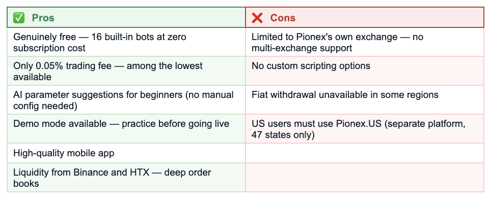The height and width of the screenshot is (203, 490).
Task: Select the 'US users must use Pionex.US' cell
Action: point(365,129)
